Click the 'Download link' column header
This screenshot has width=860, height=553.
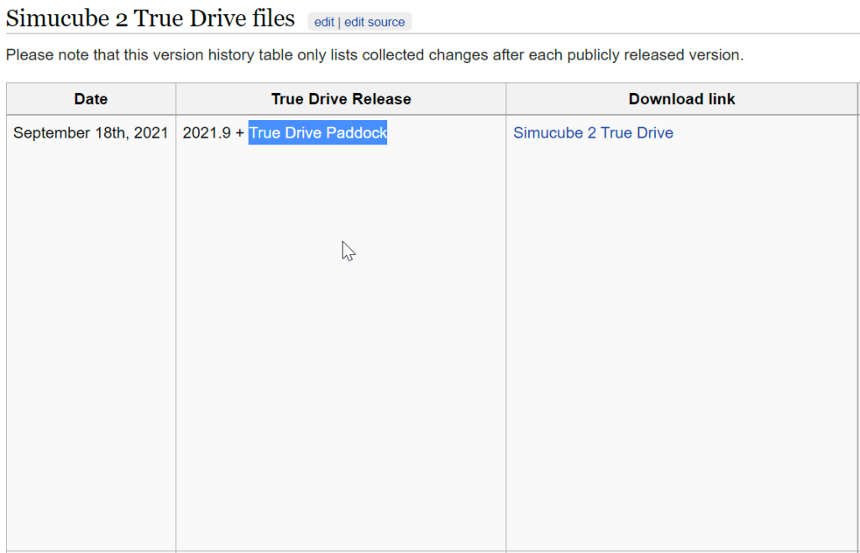coord(682,99)
